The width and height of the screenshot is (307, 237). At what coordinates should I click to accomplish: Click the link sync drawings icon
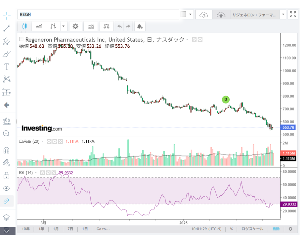pos(7,201)
